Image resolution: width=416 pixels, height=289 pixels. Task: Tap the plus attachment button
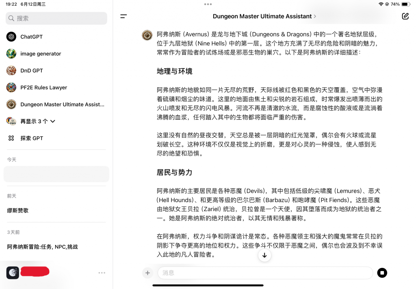(x=147, y=273)
